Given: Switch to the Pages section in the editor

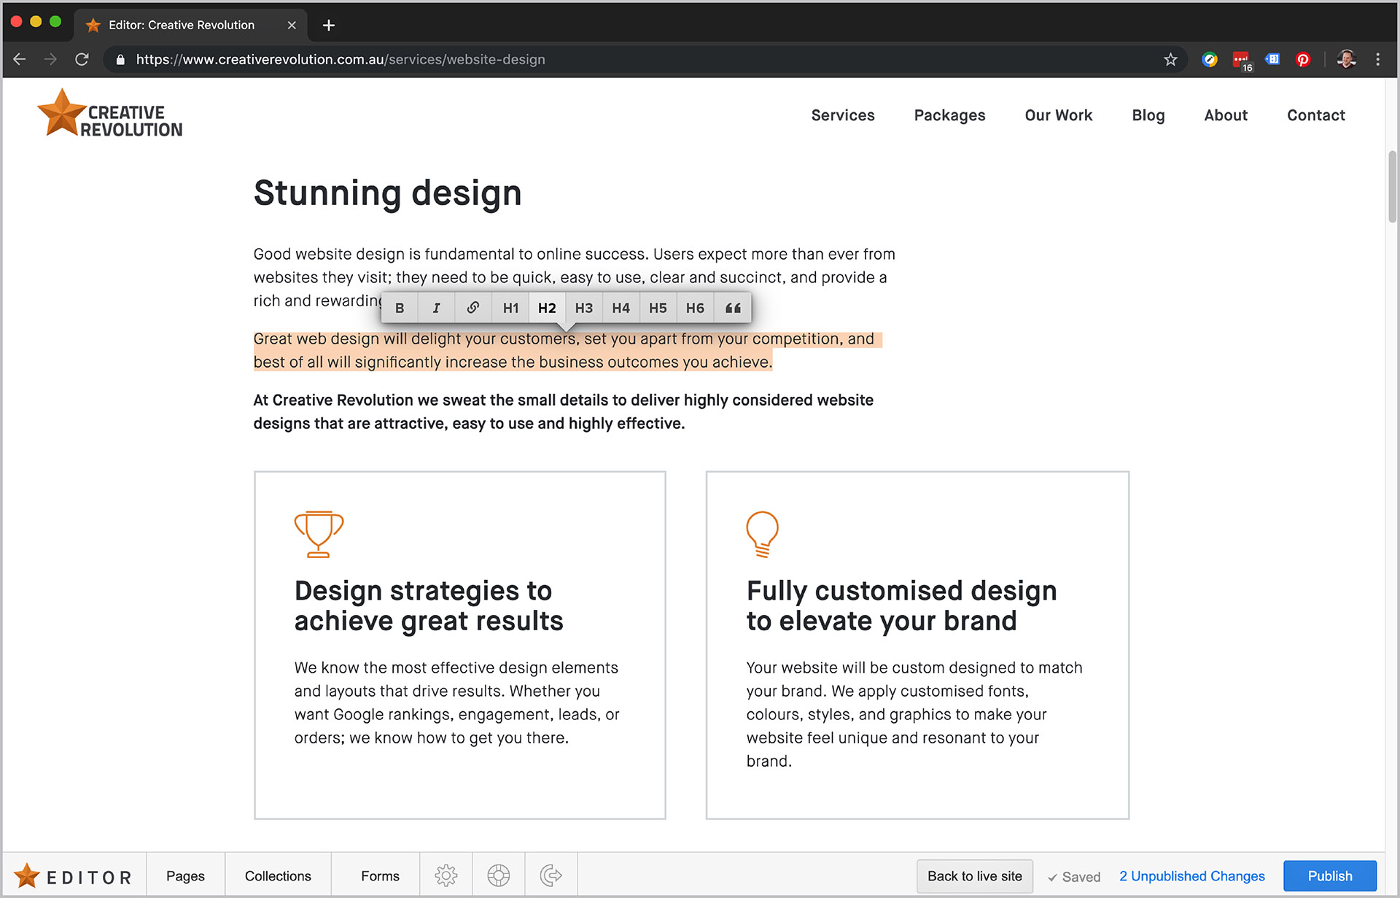Looking at the screenshot, I should pyautogui.click(x=185, y=875).
